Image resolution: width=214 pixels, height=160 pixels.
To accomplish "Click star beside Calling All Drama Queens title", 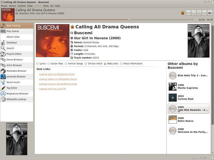I will click(72, 27).
